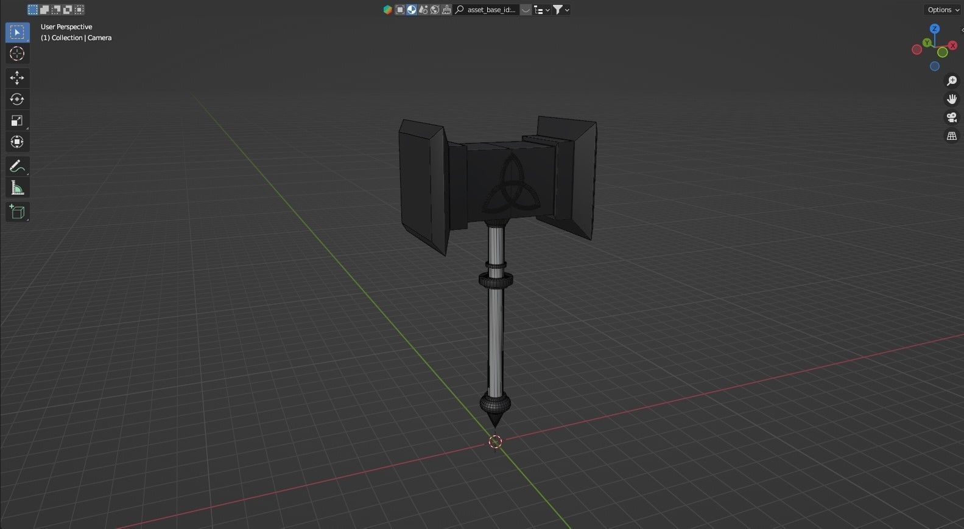Activate the Transform tool
Image resolution: width=964 pixels, height=529 pixels.
(17, 142)
